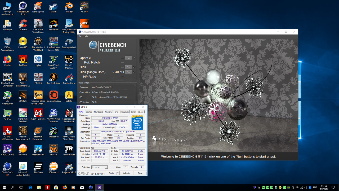Toggle OpenGL test checkbox in Cinebench
Screen dimensions: 339x191
[134, 58]
